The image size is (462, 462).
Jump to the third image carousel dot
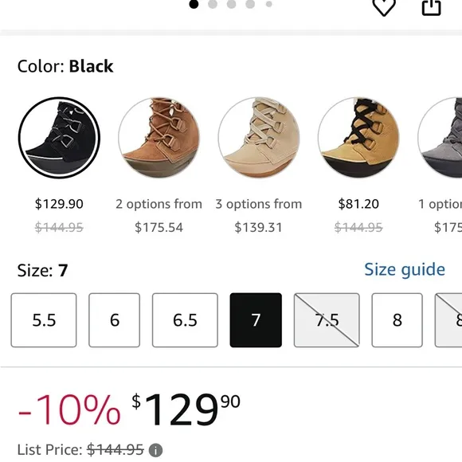[231, 4]
